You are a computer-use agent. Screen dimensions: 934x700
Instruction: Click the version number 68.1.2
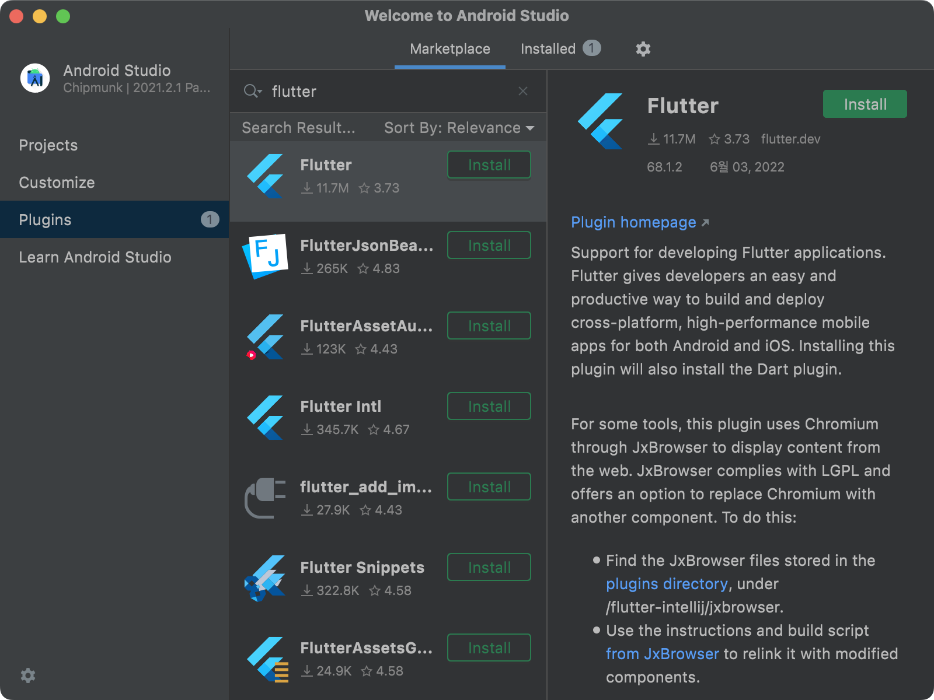(664, 167)
